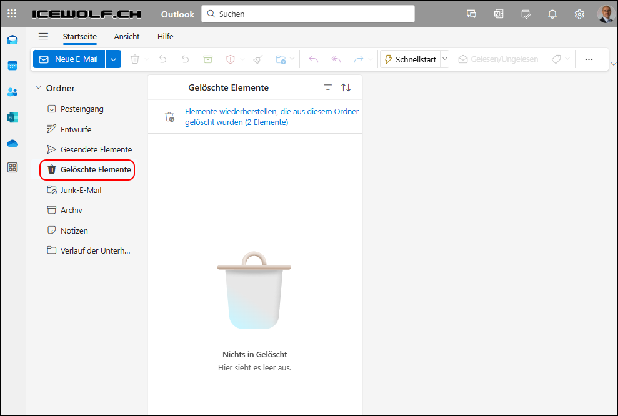
Task: Click the ICEWOLF.CH logo
Action: tap(86, 14)
